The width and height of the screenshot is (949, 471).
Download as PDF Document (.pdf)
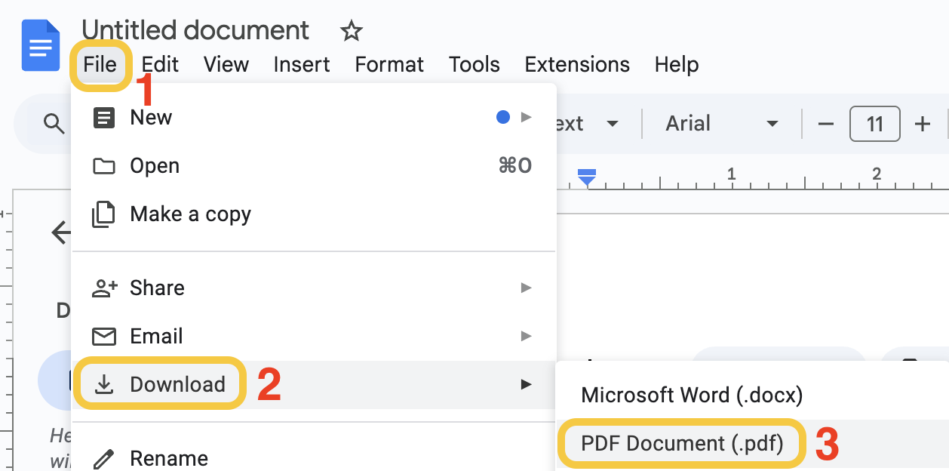pos(752,444)
